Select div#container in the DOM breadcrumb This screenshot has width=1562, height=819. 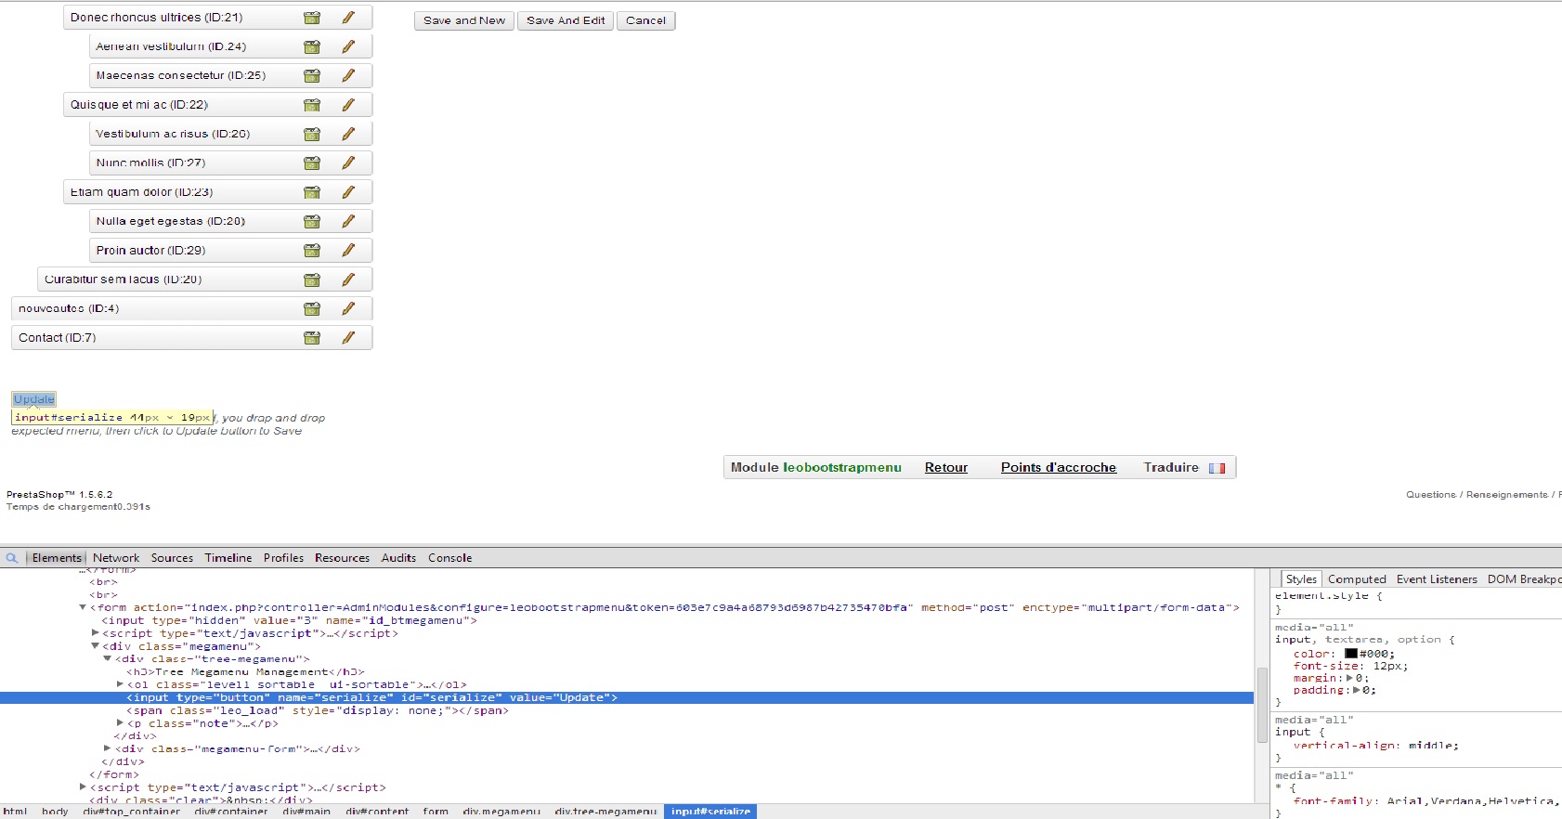point(231,812)
